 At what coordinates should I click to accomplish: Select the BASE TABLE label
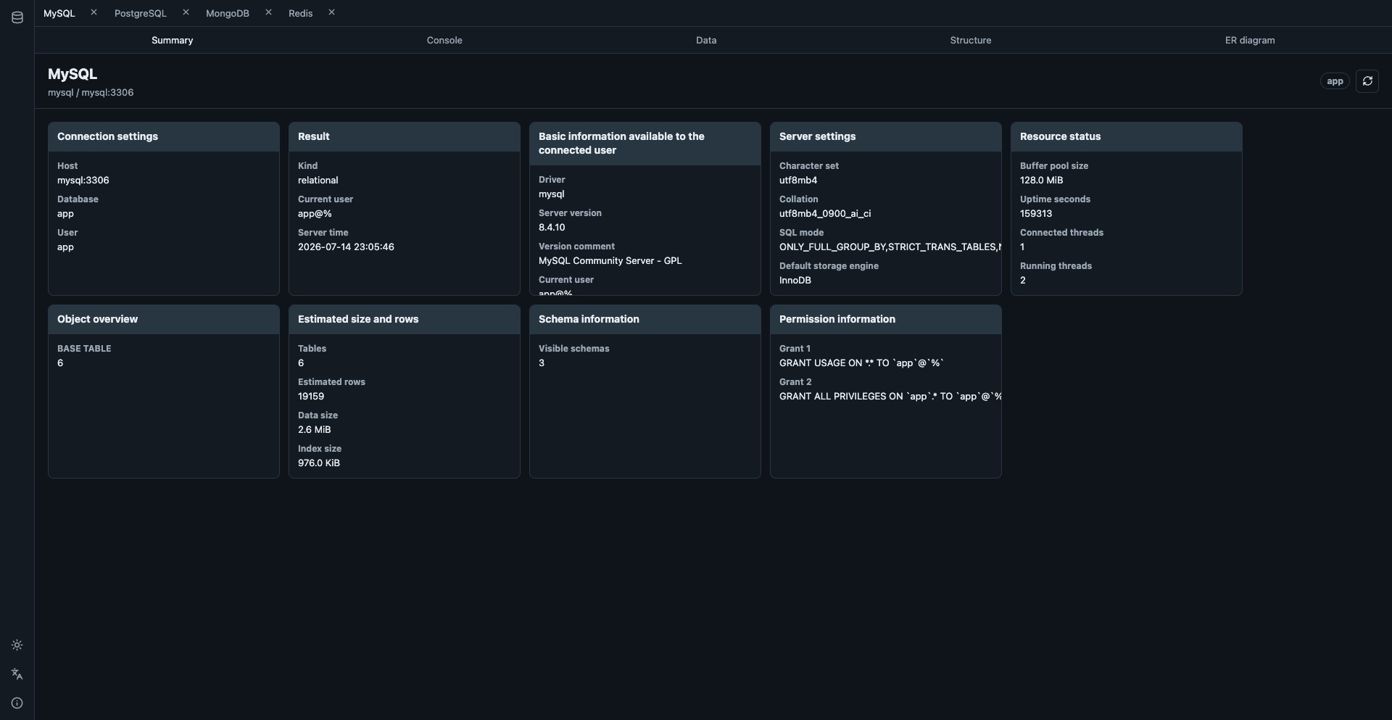(84, 349)
